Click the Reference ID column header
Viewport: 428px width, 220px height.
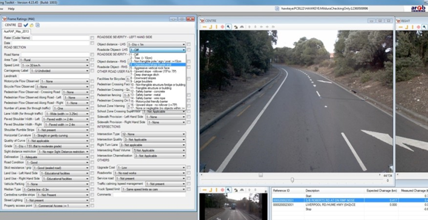281,191
